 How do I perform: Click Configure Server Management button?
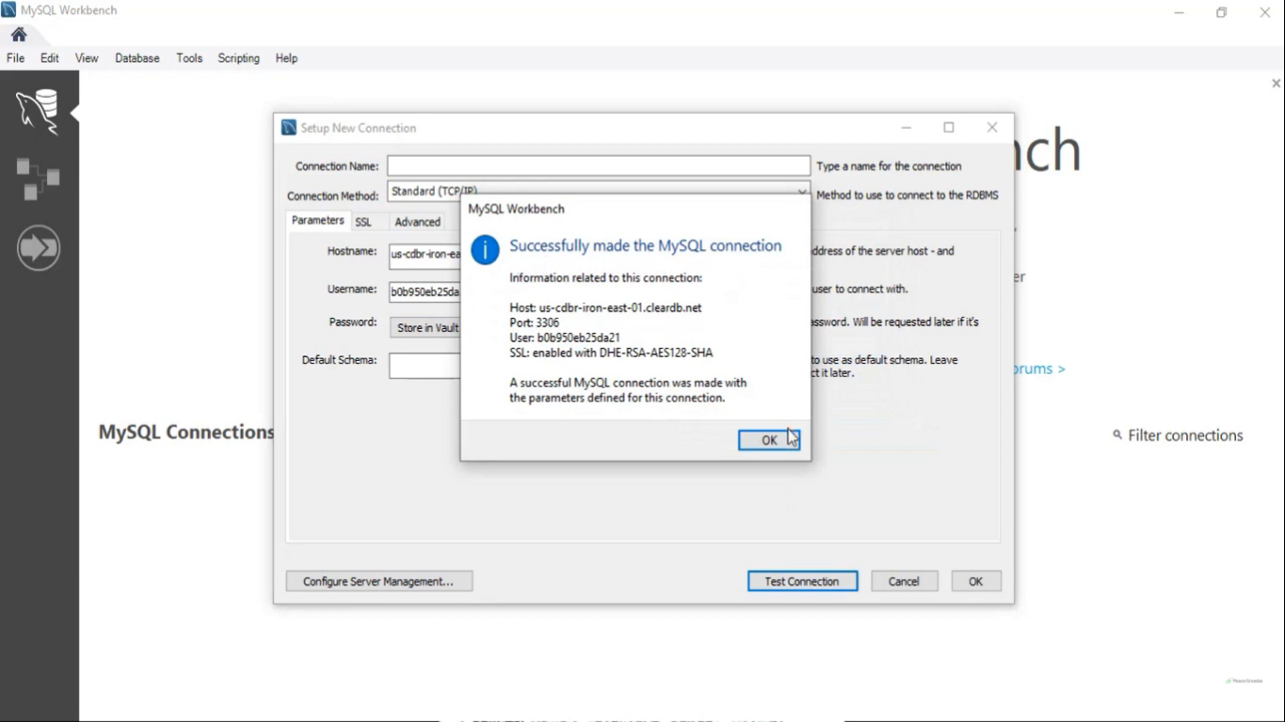point(379,581)
